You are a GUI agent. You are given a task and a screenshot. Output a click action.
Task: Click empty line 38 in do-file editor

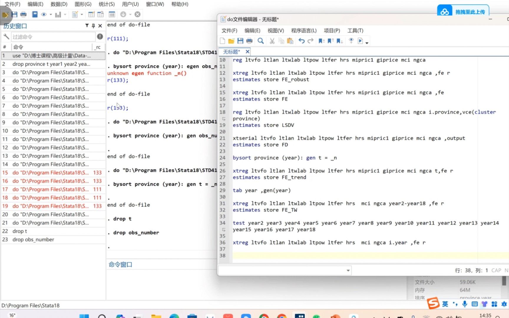click(371, 256)
